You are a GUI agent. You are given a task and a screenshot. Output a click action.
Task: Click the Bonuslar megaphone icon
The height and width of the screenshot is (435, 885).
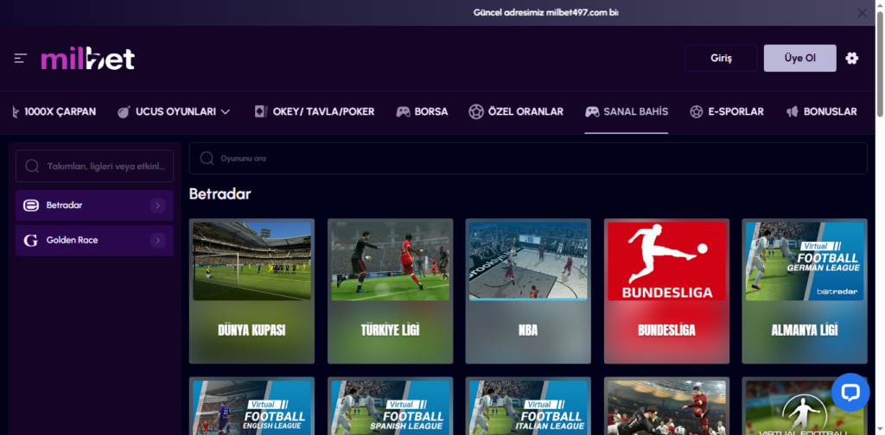tap(792, 111)
